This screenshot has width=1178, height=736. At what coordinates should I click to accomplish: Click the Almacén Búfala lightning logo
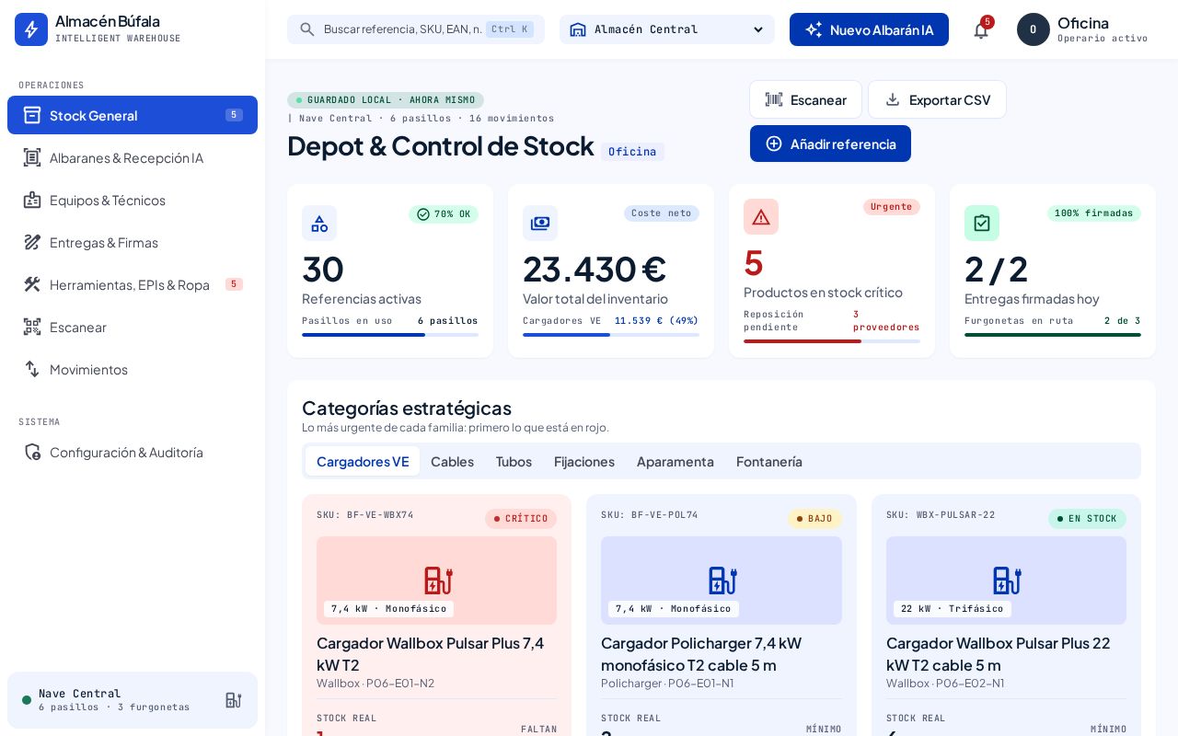[31, 29]
